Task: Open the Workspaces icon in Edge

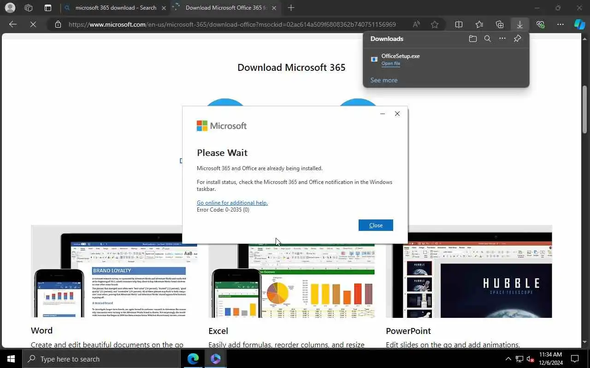Action: pyautogui.click(x=29, y=8)
